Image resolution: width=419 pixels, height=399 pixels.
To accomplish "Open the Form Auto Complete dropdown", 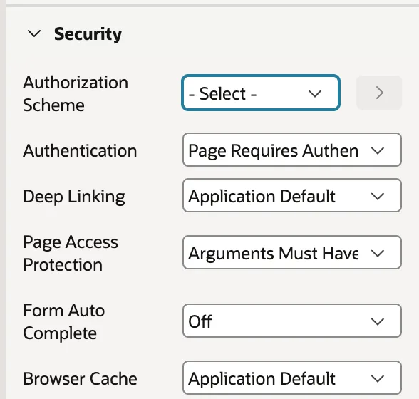I will tap(292, 321).
